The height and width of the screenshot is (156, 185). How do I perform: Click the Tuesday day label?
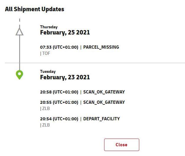(48, 72)
